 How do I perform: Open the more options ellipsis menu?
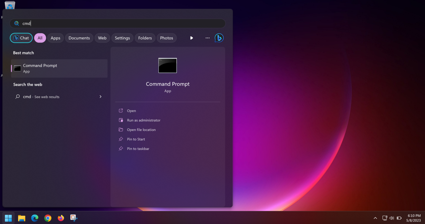208,38
